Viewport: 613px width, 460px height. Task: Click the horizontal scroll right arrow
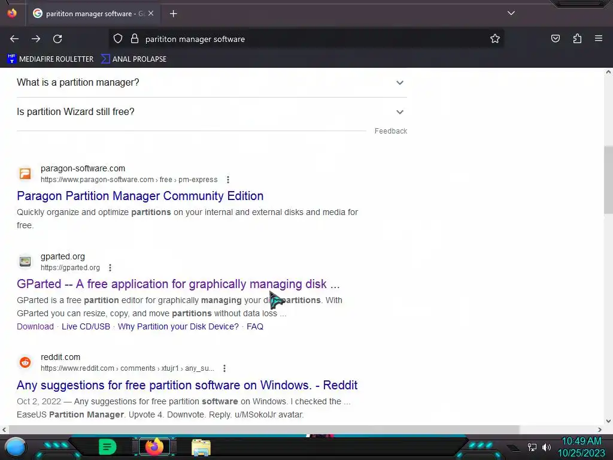pos(600,430)
